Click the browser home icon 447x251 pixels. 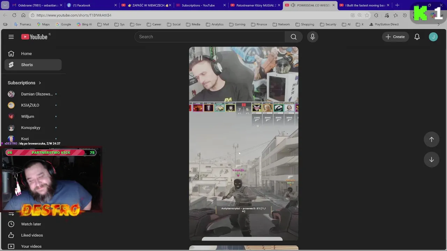(x=23, y=15)
